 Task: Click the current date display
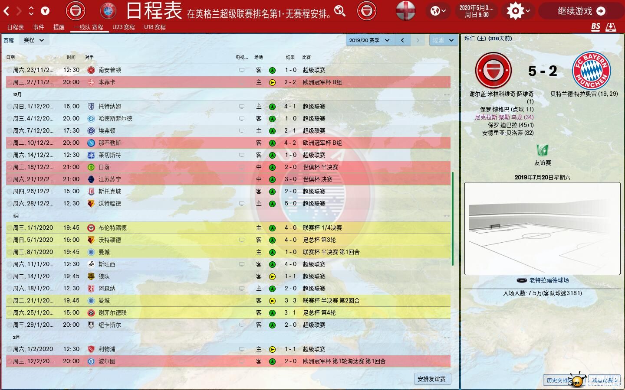click(477, 11)
